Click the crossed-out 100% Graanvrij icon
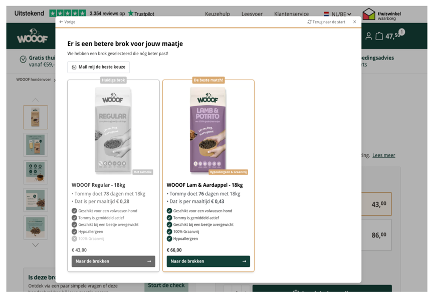The height and width of the screenshot is (297, 433). (74, 239)
